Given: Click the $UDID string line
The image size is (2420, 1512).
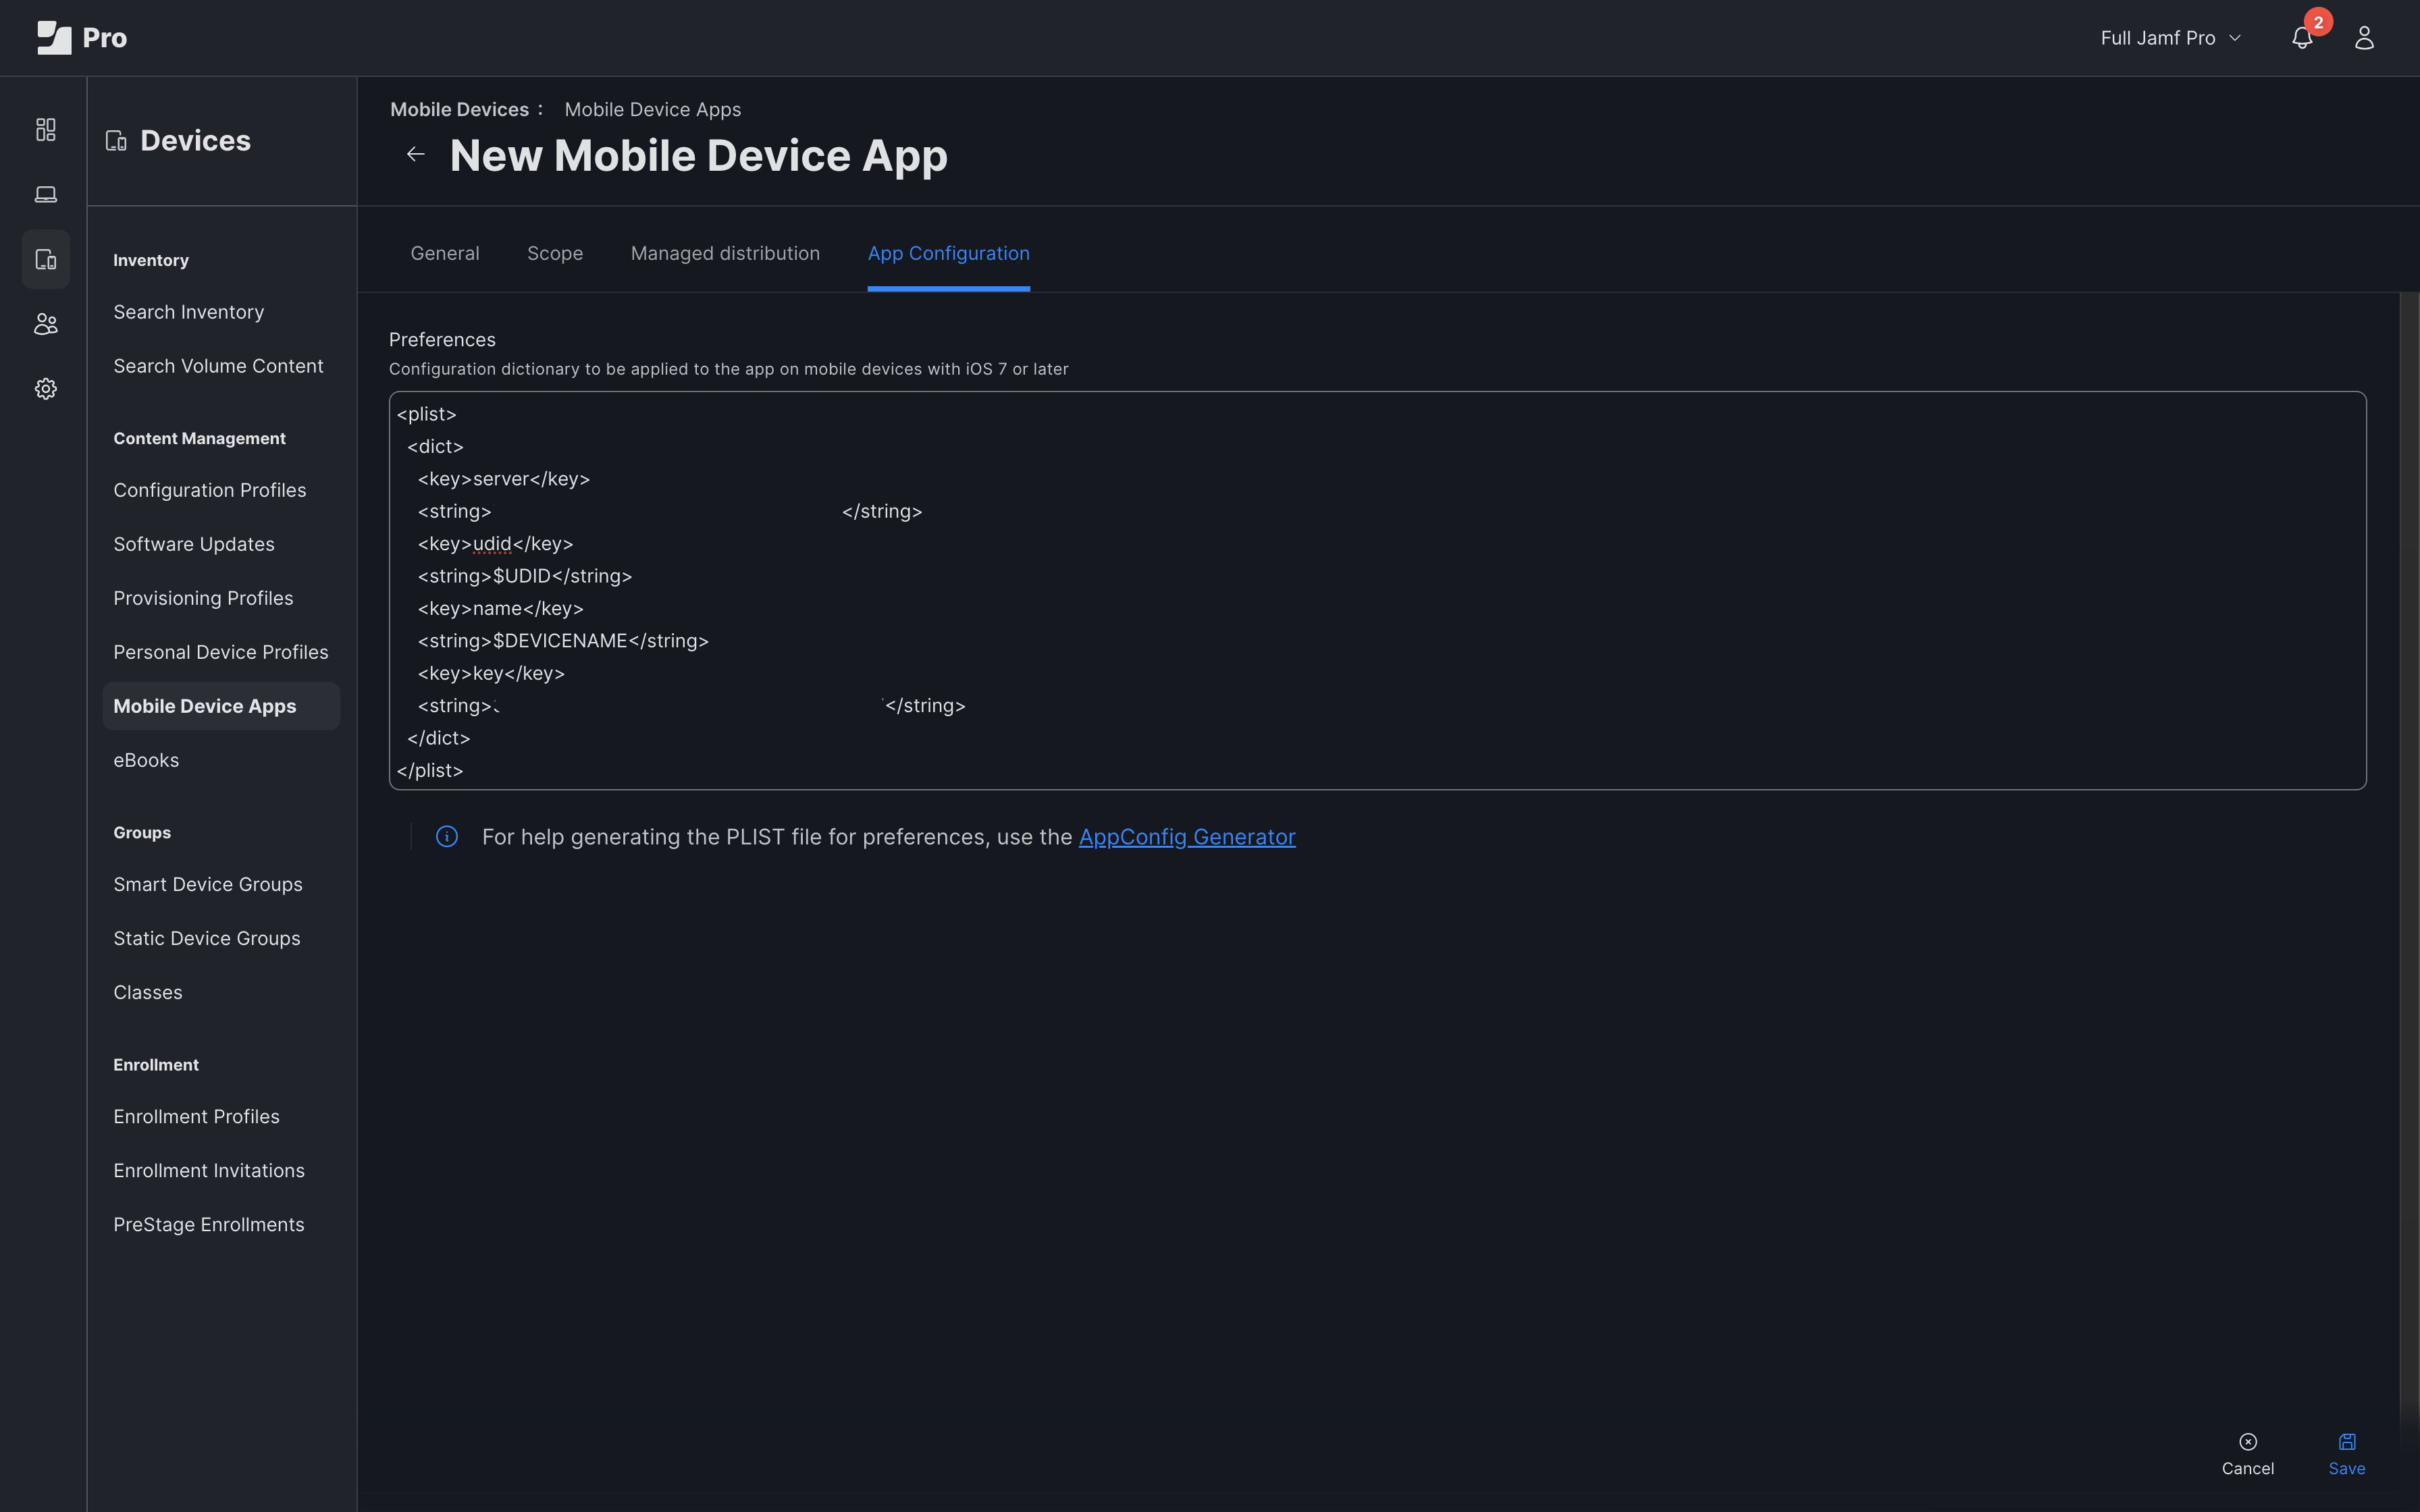Looking at the screenshot, I should 525,576.
